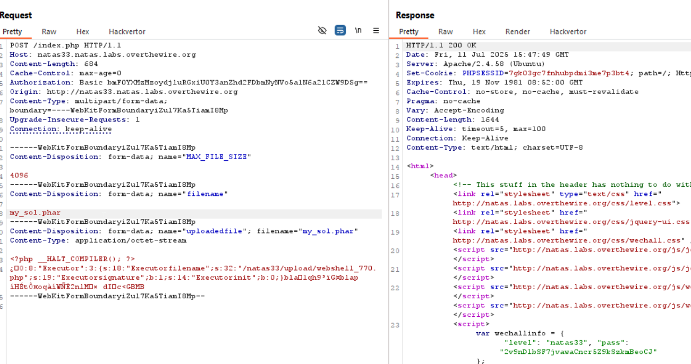This screenshot has width=691, height=364.
Task: Select the Request Pretty tab
Action: tap(12, 31)
